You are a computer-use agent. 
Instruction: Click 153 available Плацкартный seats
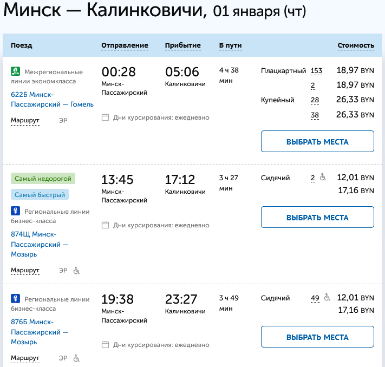click(316, 71)
